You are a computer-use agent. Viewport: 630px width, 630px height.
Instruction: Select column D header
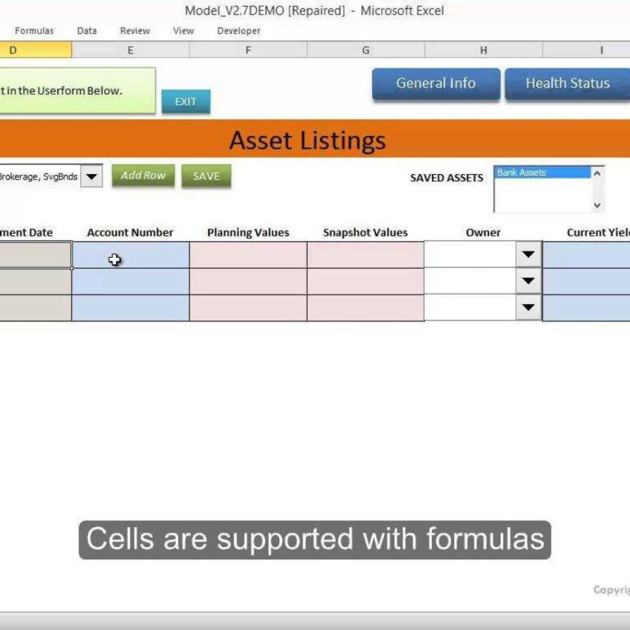point(36,50)
